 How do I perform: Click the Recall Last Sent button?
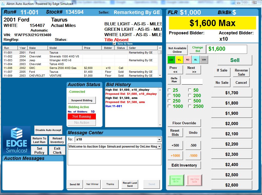pos(130,184)
